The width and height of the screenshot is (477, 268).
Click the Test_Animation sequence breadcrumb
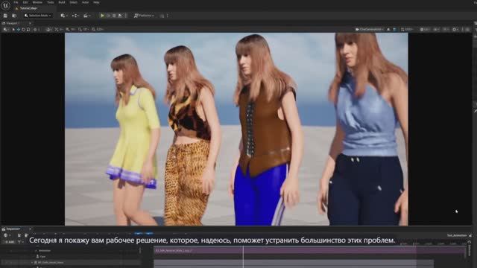click(457, 235)
